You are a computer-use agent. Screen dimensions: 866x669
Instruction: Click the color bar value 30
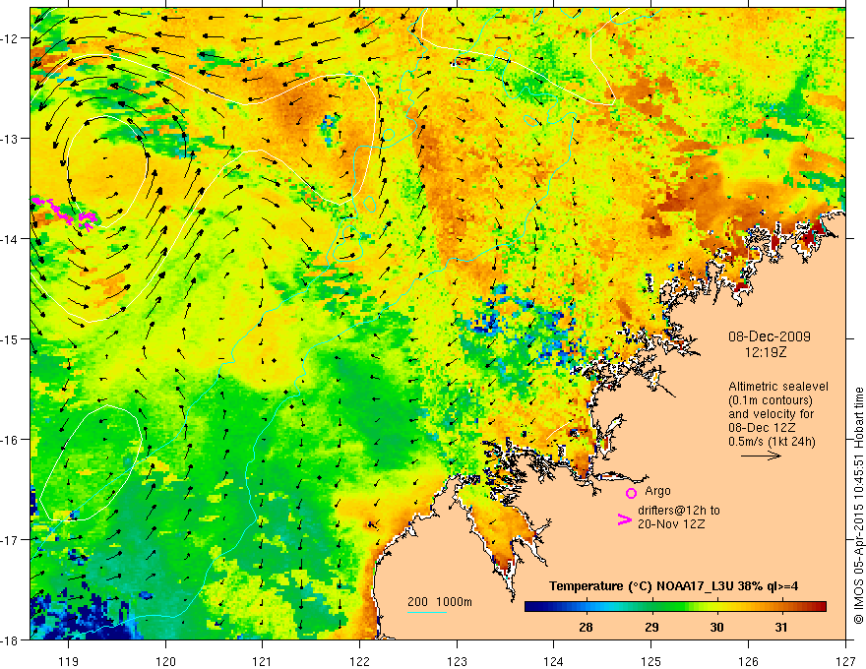coord(716,627)
